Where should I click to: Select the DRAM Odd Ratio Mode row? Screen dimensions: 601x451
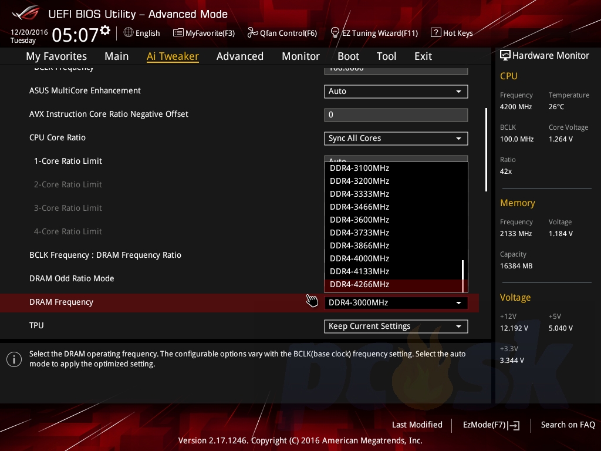click(72, 278)
